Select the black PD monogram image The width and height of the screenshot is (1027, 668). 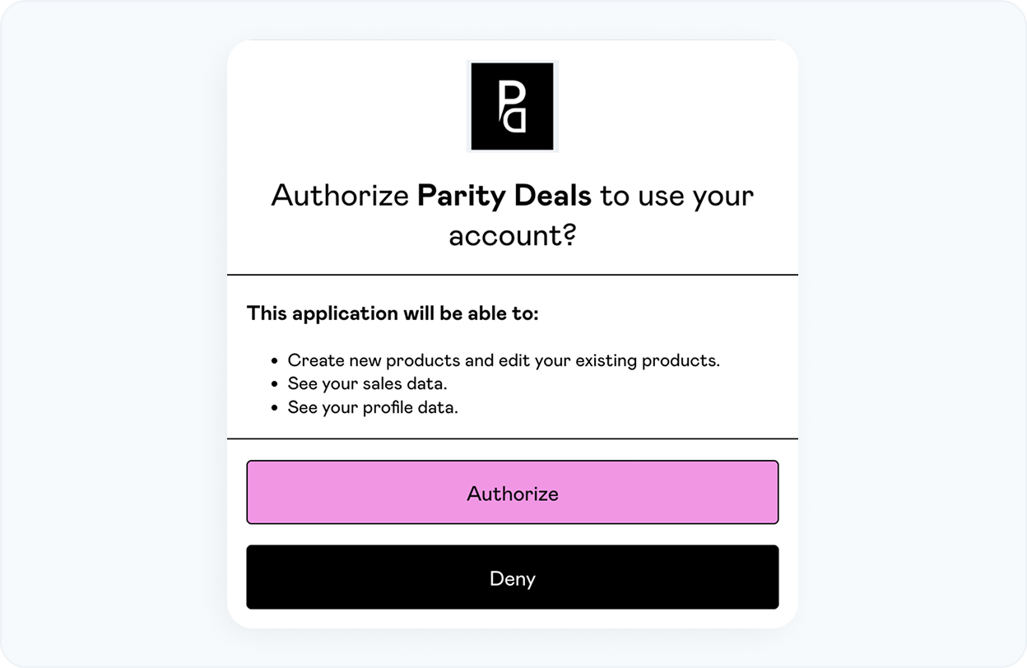[x=512, y=106]
